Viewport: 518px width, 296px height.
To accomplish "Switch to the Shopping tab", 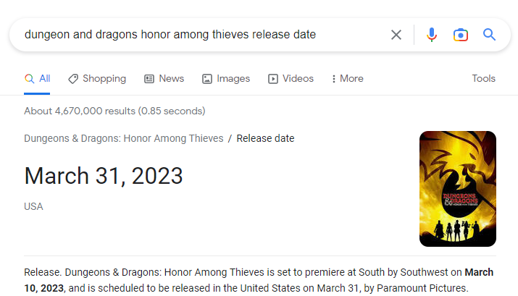I will coord(104,79).
